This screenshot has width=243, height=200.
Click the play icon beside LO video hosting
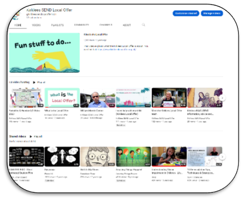tap(34, 82)
